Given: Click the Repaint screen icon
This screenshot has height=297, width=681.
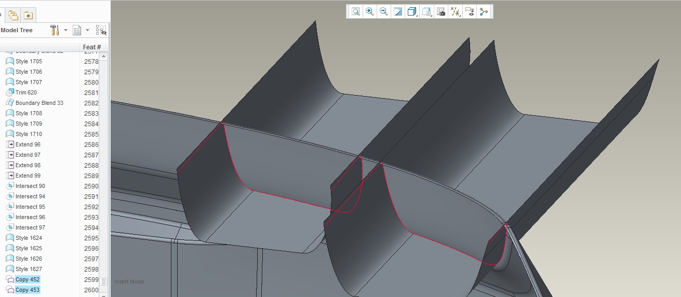Looking at the screenshot, I should 398,11.
